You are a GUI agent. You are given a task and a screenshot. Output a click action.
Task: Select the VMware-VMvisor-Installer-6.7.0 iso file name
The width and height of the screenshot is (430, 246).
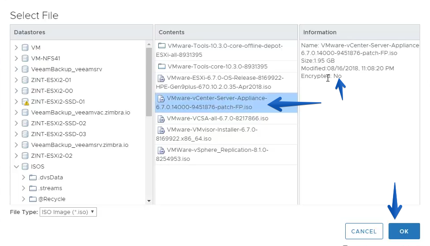207,134
